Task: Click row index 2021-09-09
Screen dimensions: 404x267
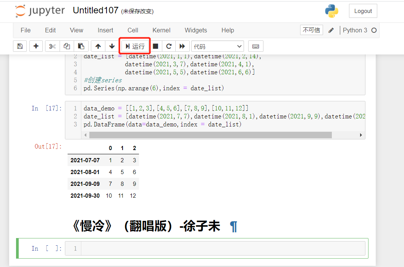Action: point(85,184)
